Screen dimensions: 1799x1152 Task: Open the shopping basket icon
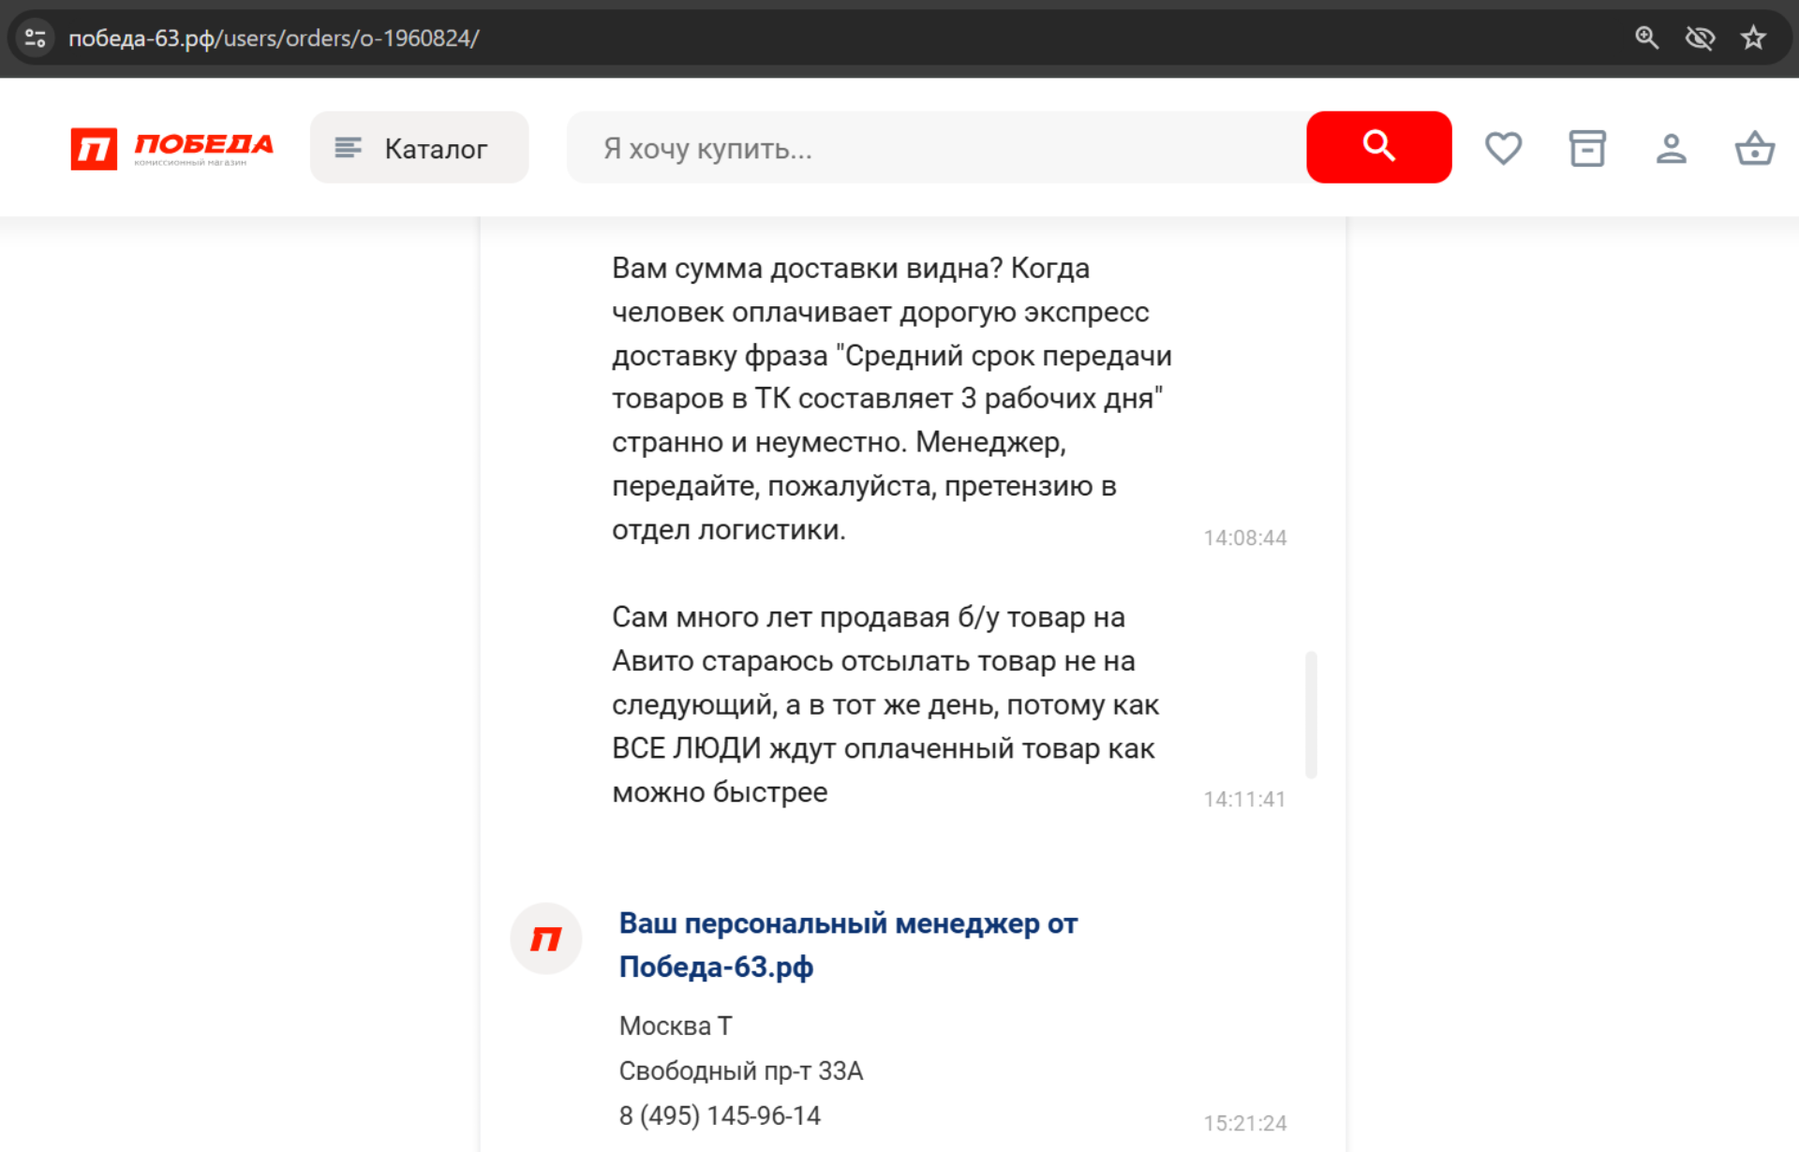tap(1754, 148)
